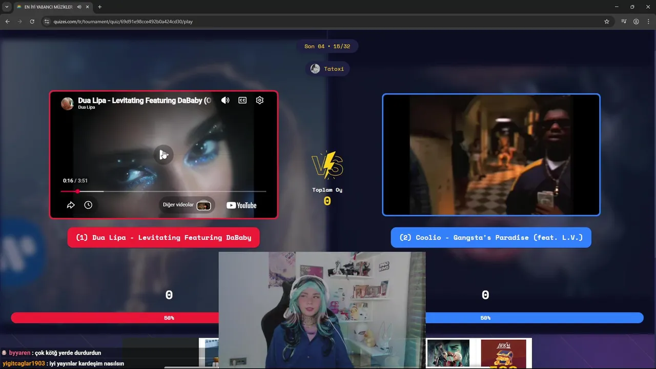This screenshot has height=369, width=656.
Task: Click the streamer webcam overlay
Action: [x=322, y=310]
